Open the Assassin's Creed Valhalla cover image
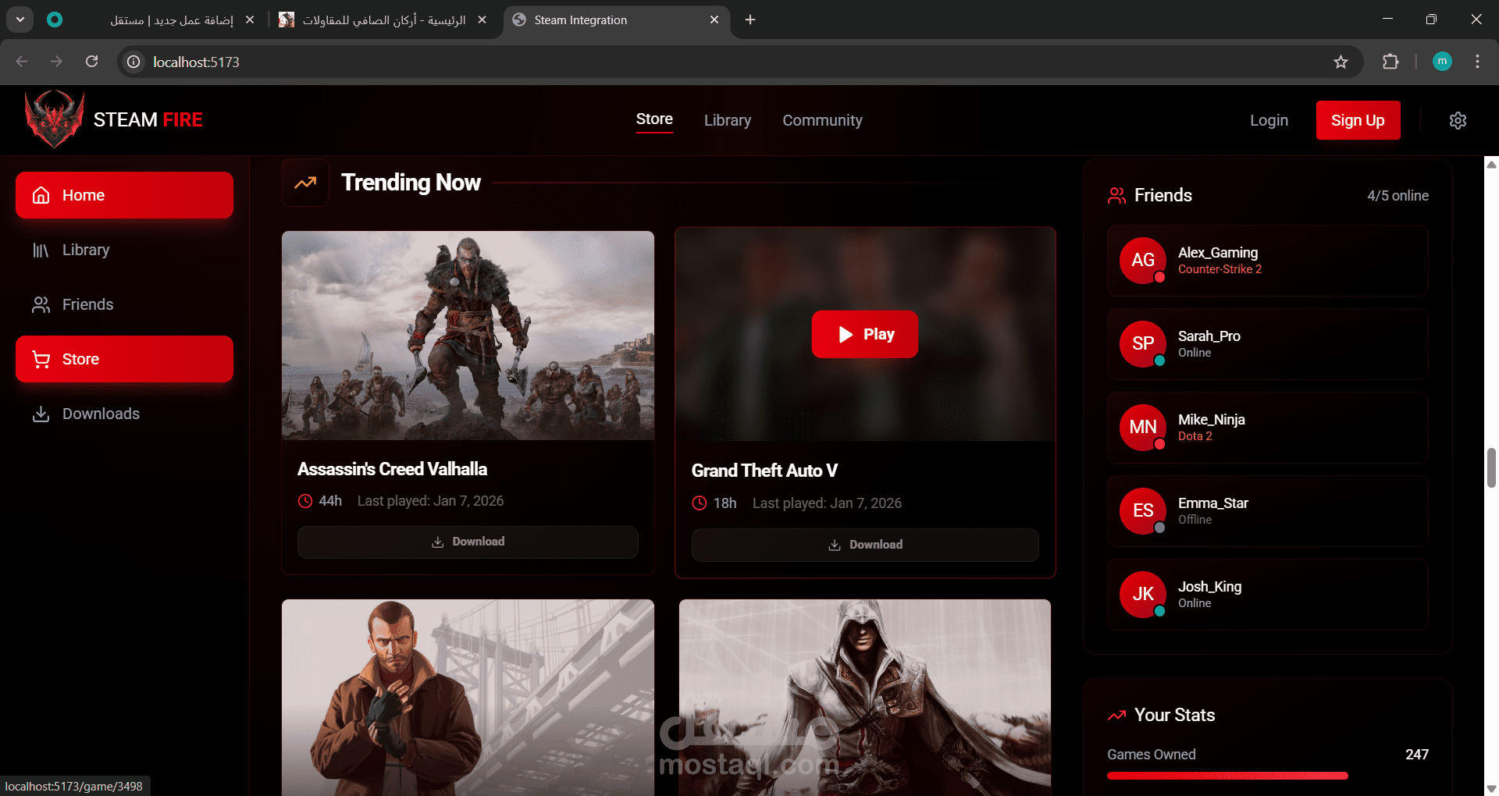The width and height of the screenshot is (1499, 796). click(x=468, y=336)
